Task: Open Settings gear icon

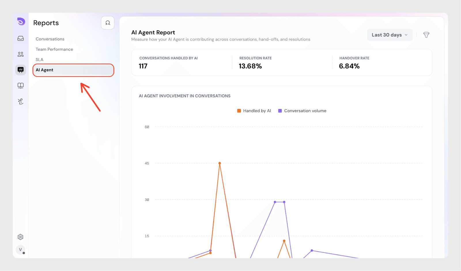Action: tap(20, 237)
